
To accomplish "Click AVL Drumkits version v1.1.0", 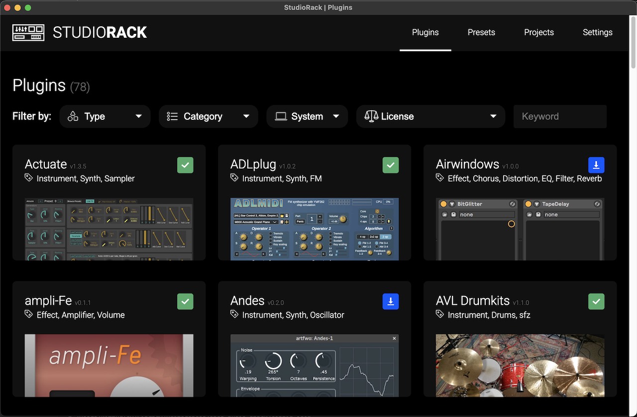I will pos(521,303).
